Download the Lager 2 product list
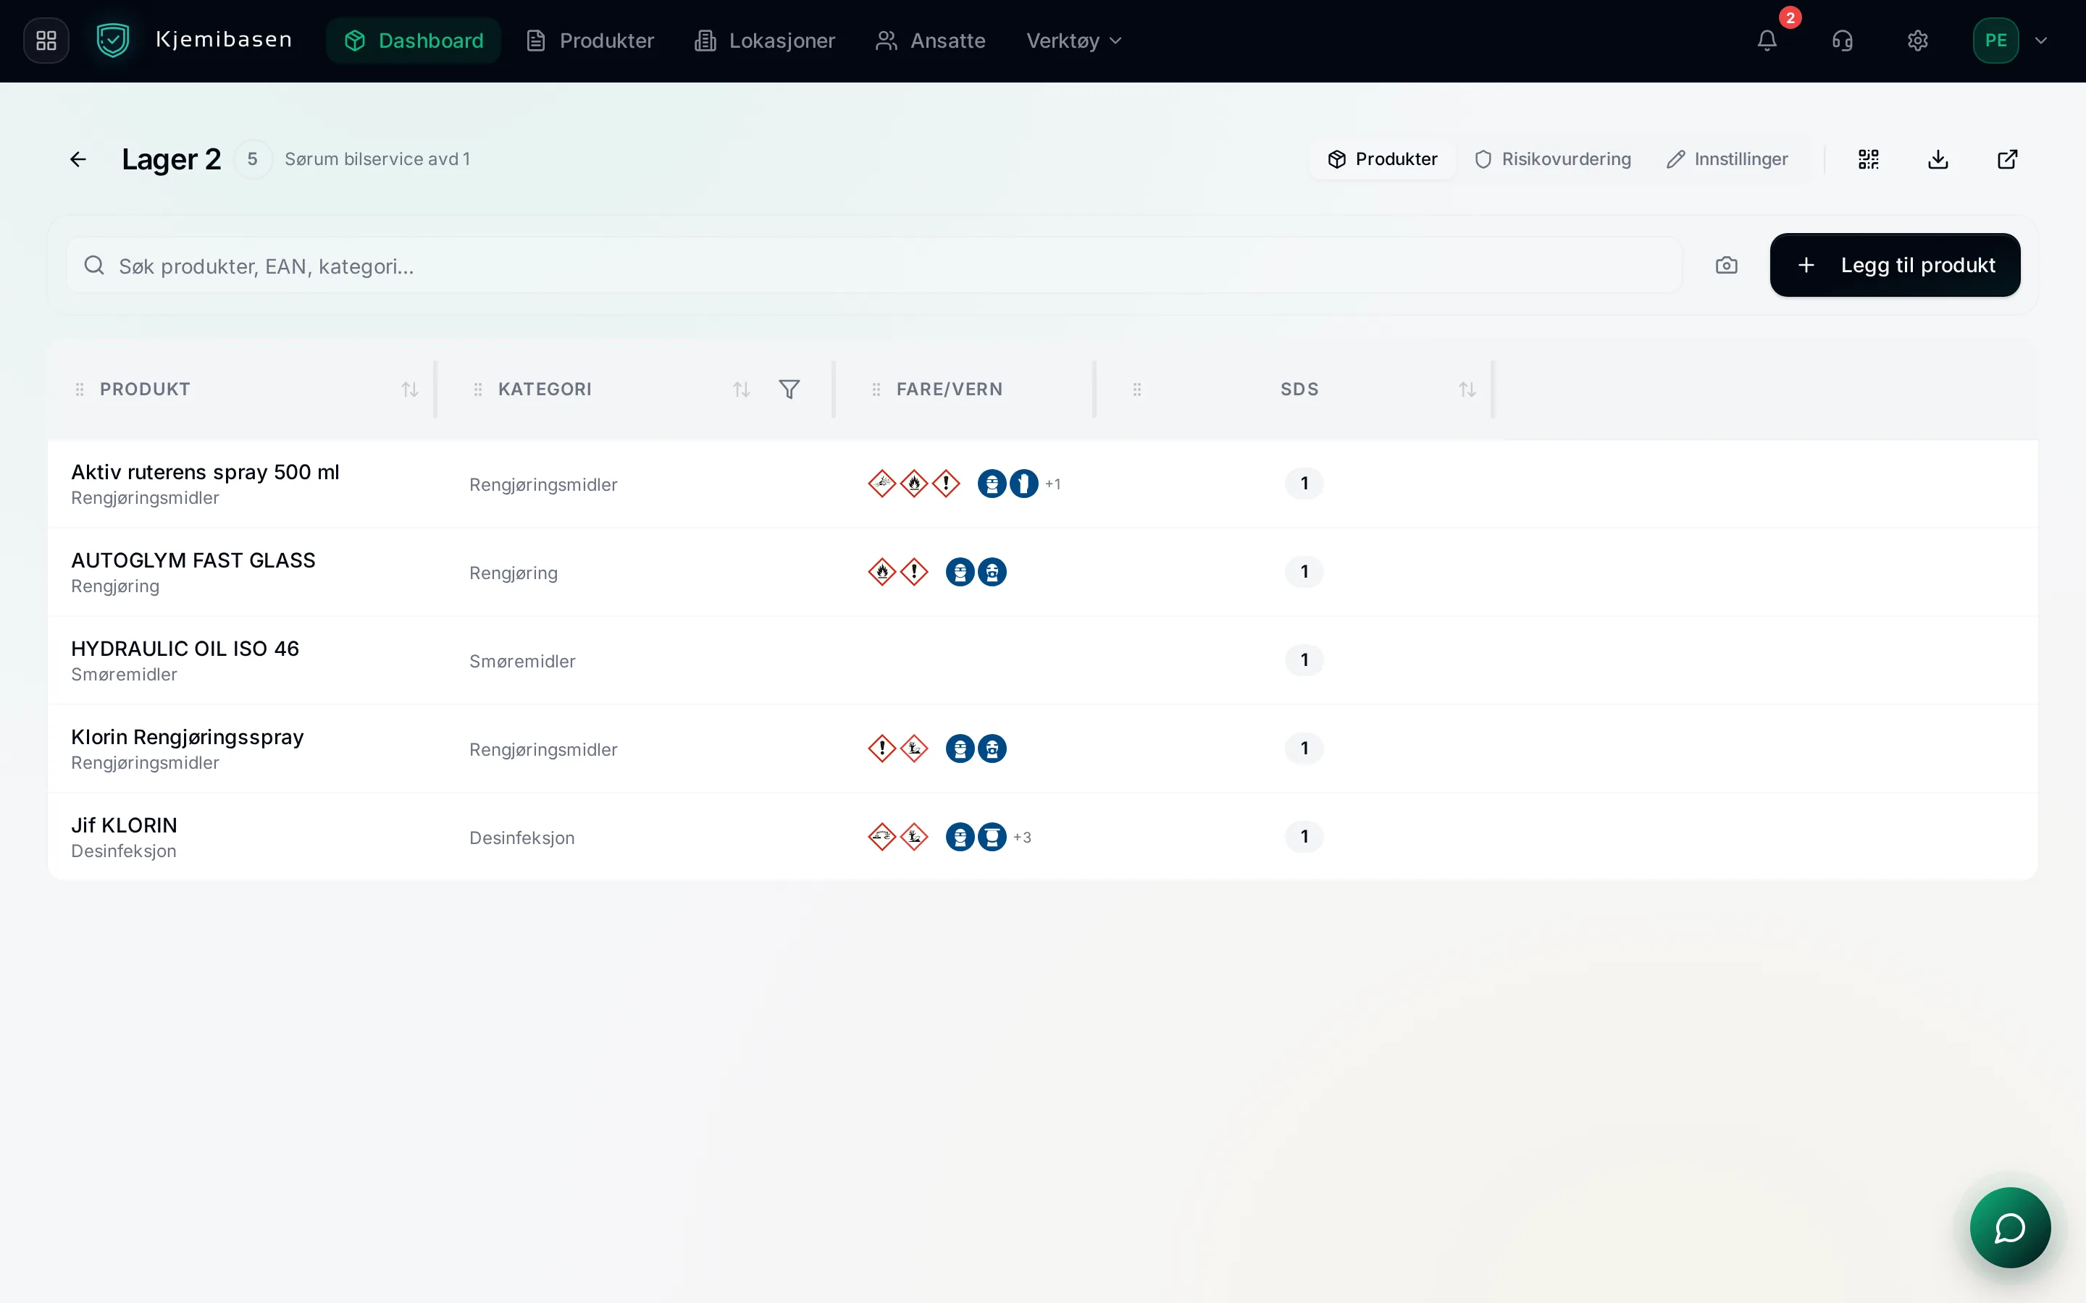 (1938, 159)
